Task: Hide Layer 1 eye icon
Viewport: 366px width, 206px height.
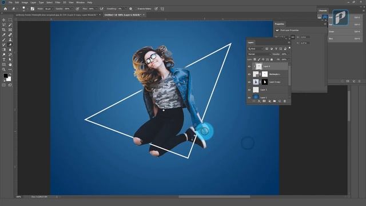Action: point(249,90)
